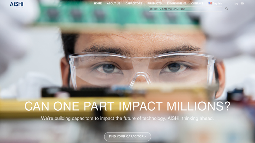The height and width of the screenshot is (143, 255).
Task: Open the LinkedIn icon link
Action: [236, 3]
